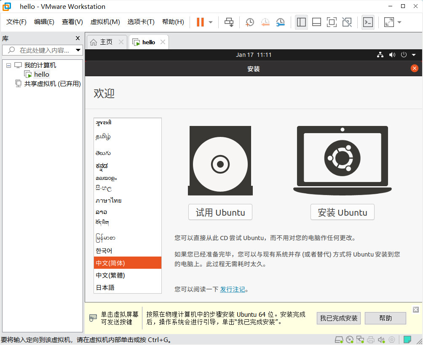Toggle the library sidebar view
423x345 pixels.
[x=301, y=22]
